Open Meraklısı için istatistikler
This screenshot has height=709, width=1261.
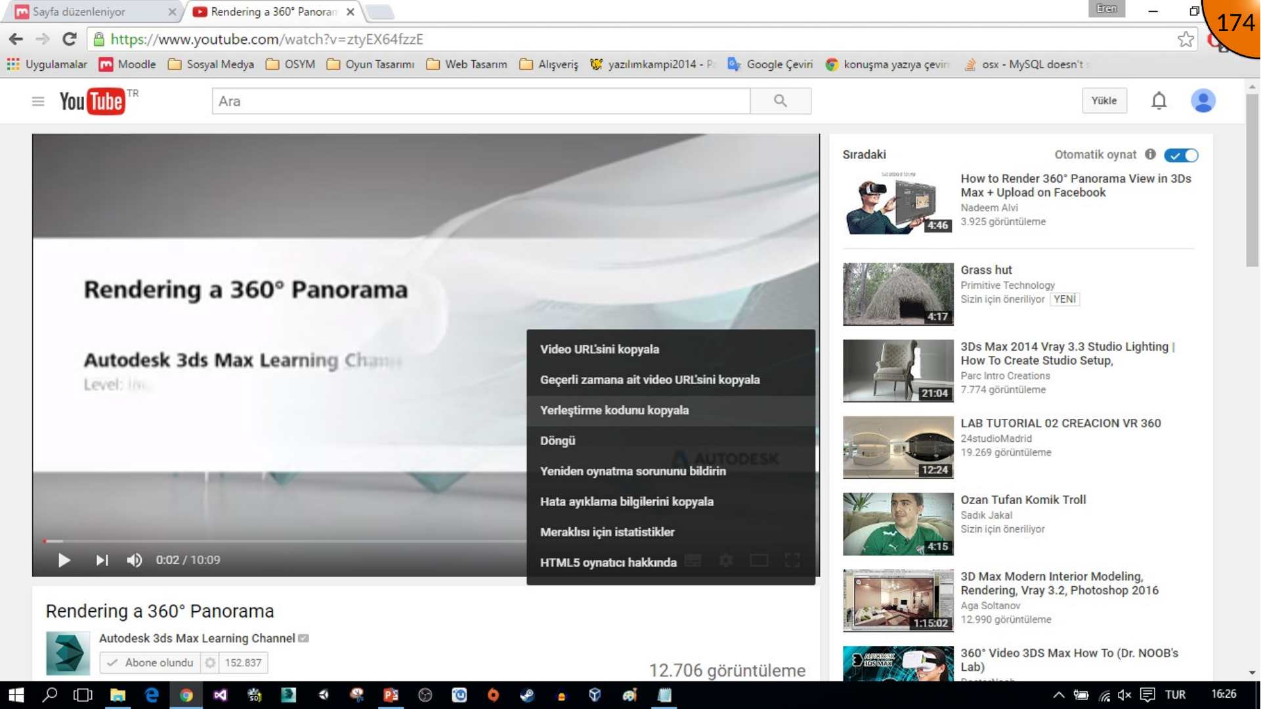pyautogui.click(x=671, y=532)
